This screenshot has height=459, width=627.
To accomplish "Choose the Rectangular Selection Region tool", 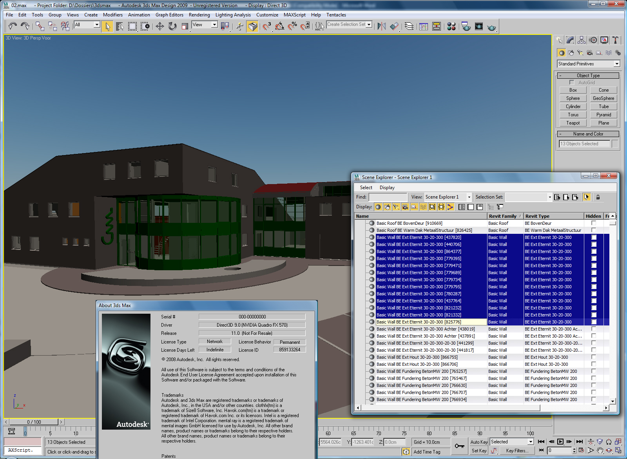I will pos(132,26).
